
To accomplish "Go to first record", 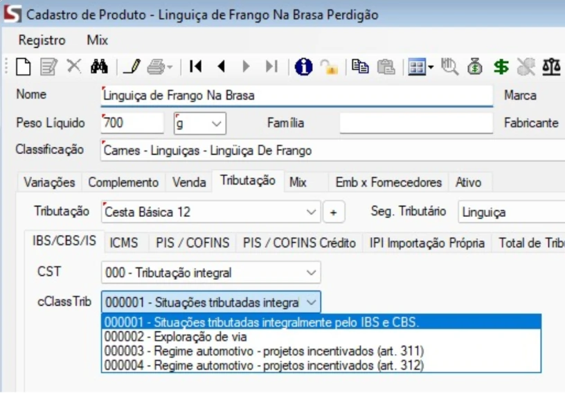I will tap(196, 67).
